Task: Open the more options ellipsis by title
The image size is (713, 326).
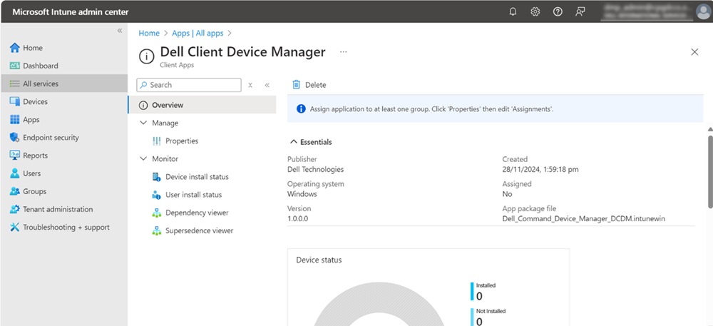Action: (x=343, y=52)
